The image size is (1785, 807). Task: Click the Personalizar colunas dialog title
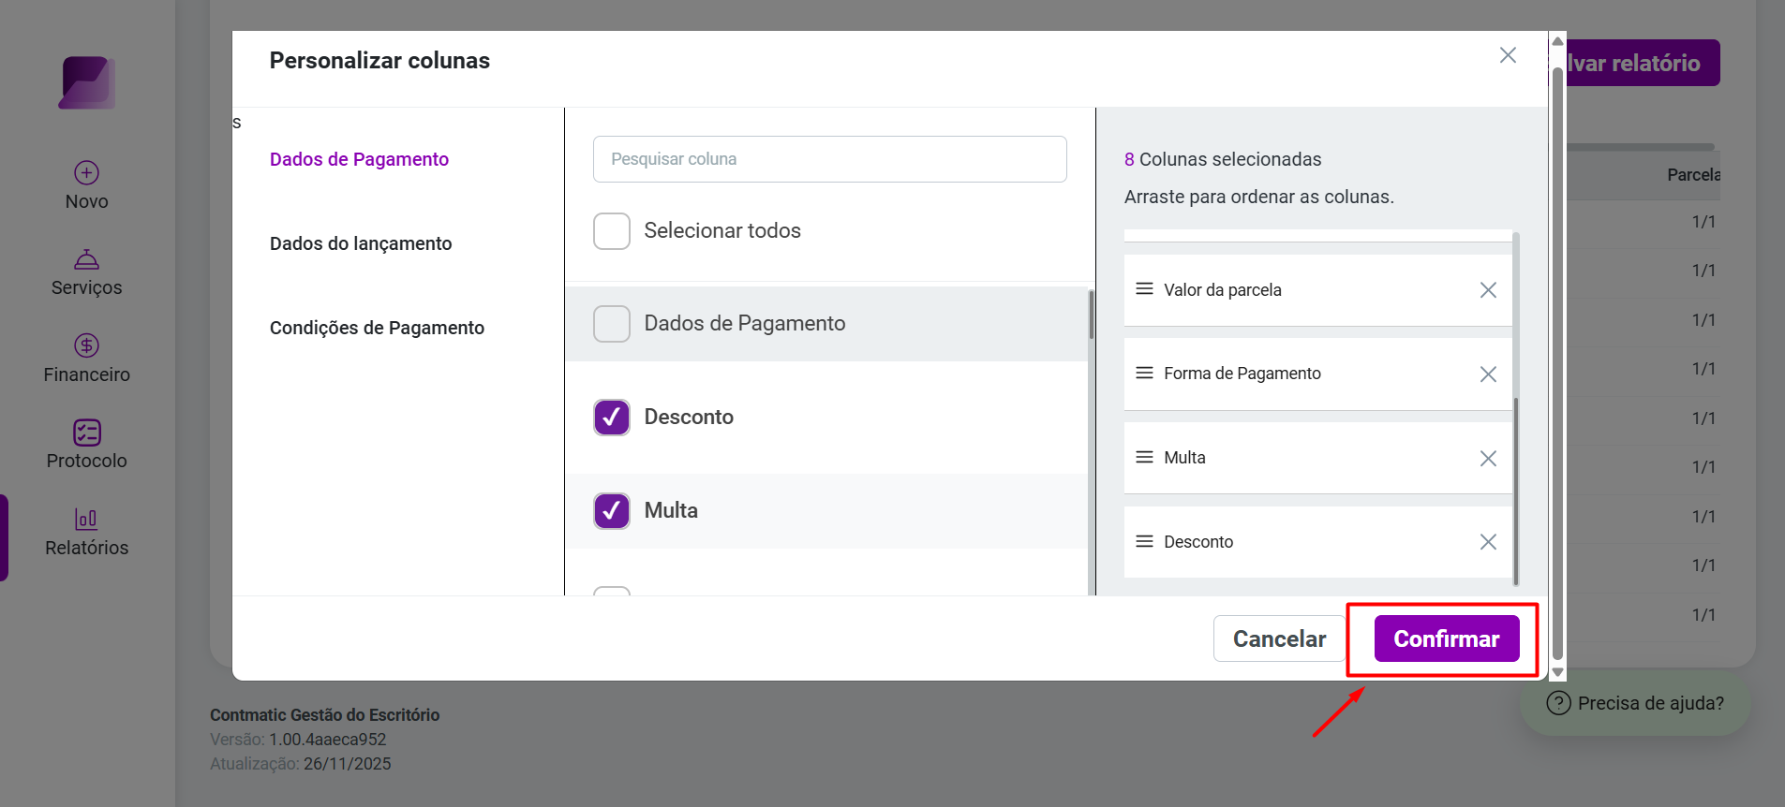(379, 61)
